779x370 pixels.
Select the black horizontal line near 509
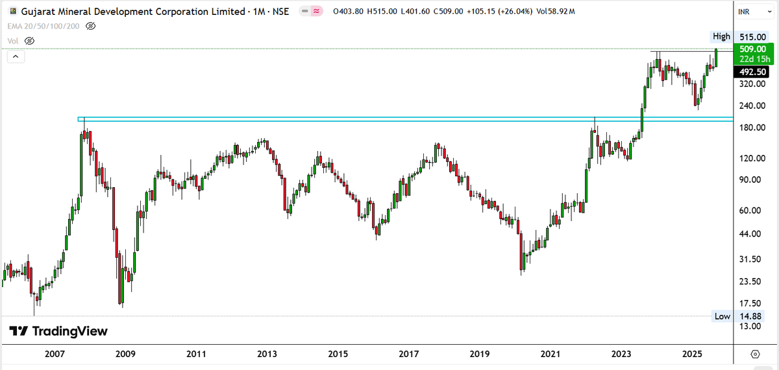(x=691, y=51)
